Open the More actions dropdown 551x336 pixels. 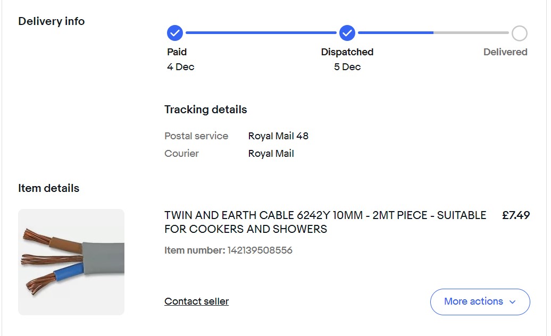pyautogui.click(x=480, y=301)
